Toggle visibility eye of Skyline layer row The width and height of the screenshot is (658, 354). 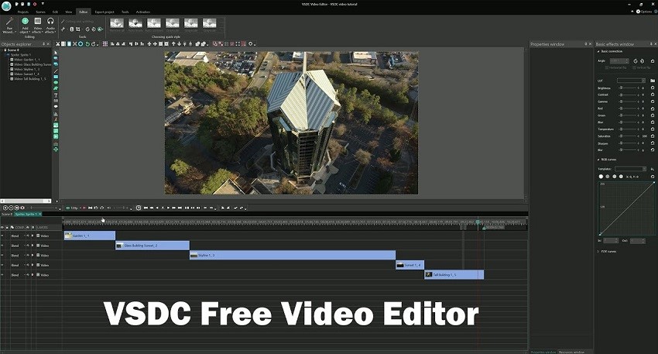(x=2, y=256)
